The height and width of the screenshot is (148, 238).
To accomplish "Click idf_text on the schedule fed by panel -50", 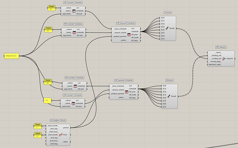I will [81, 89].
